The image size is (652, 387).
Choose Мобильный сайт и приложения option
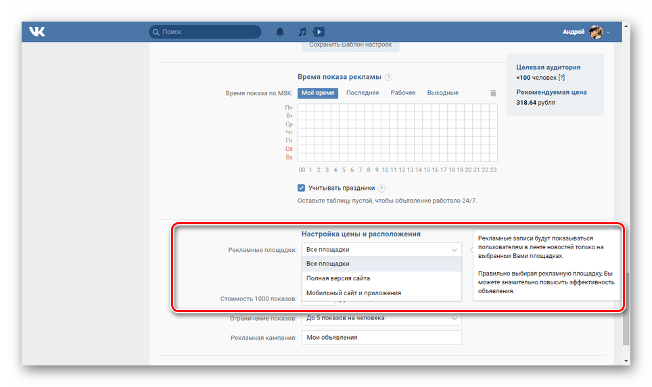(x=381, y=292)
